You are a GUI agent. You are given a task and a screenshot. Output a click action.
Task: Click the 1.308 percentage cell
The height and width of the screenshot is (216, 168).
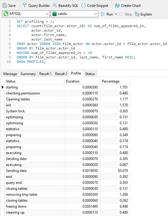(115, 195)
